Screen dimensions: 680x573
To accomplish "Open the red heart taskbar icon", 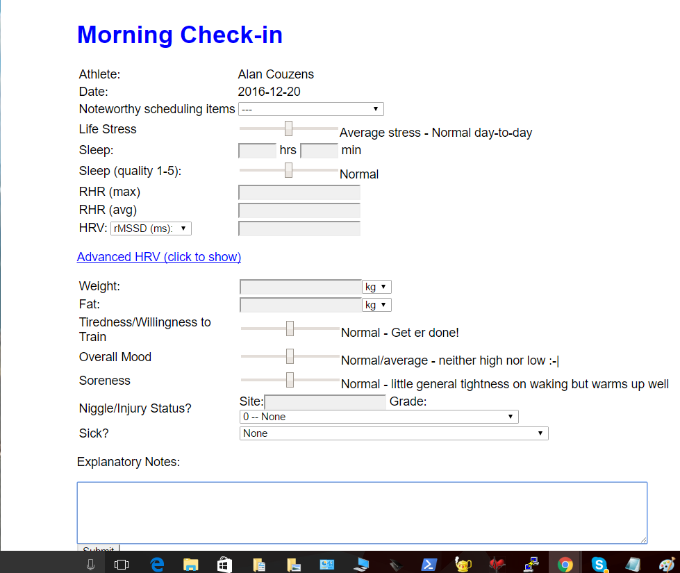I will (497, 565).
